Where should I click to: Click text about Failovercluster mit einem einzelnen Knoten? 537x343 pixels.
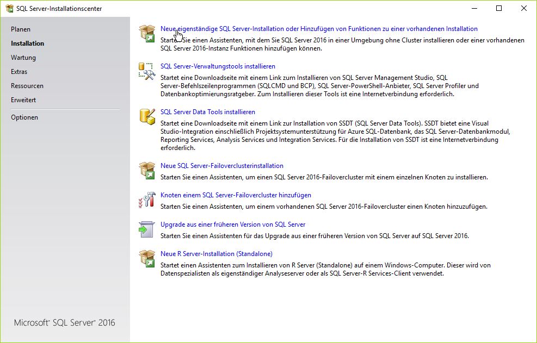coord(324,177)
